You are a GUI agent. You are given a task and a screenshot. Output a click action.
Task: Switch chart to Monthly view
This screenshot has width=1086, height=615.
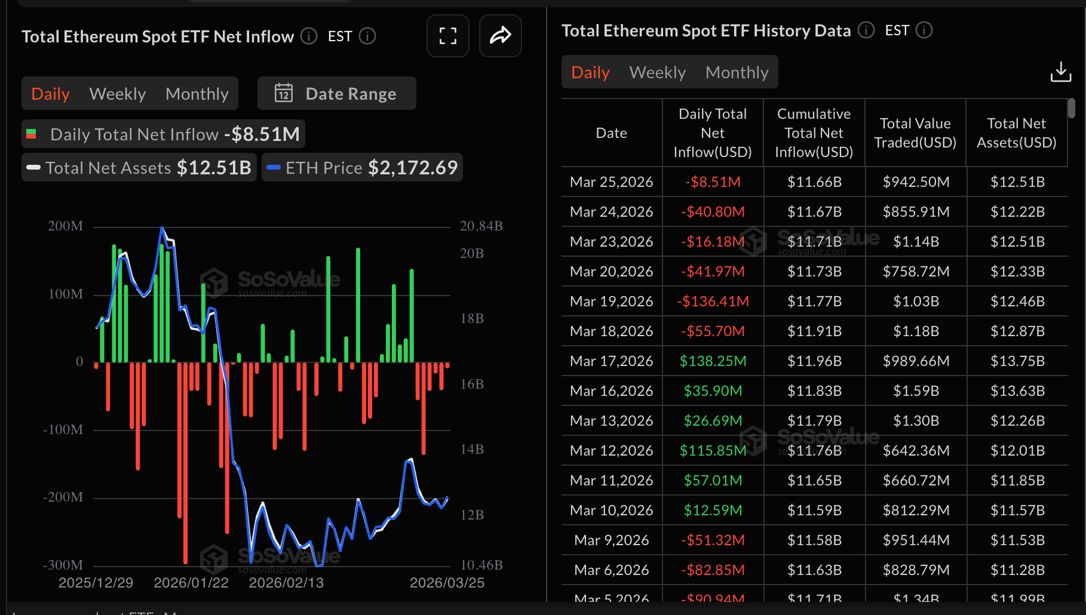[197, 94]
